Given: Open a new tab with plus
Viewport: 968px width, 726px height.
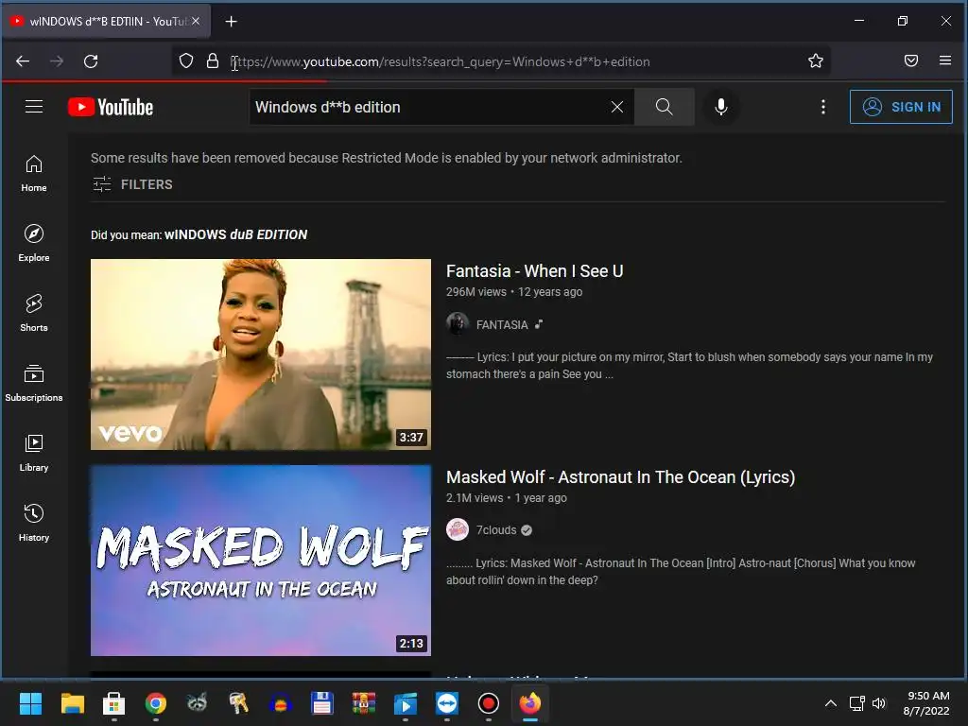Looking at the screenshot, I should [x=231, y=22].
